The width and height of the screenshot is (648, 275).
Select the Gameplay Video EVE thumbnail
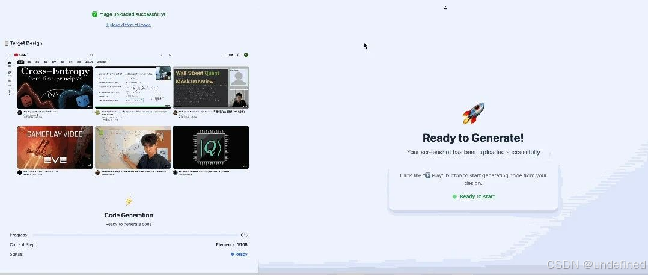point(55,148)
